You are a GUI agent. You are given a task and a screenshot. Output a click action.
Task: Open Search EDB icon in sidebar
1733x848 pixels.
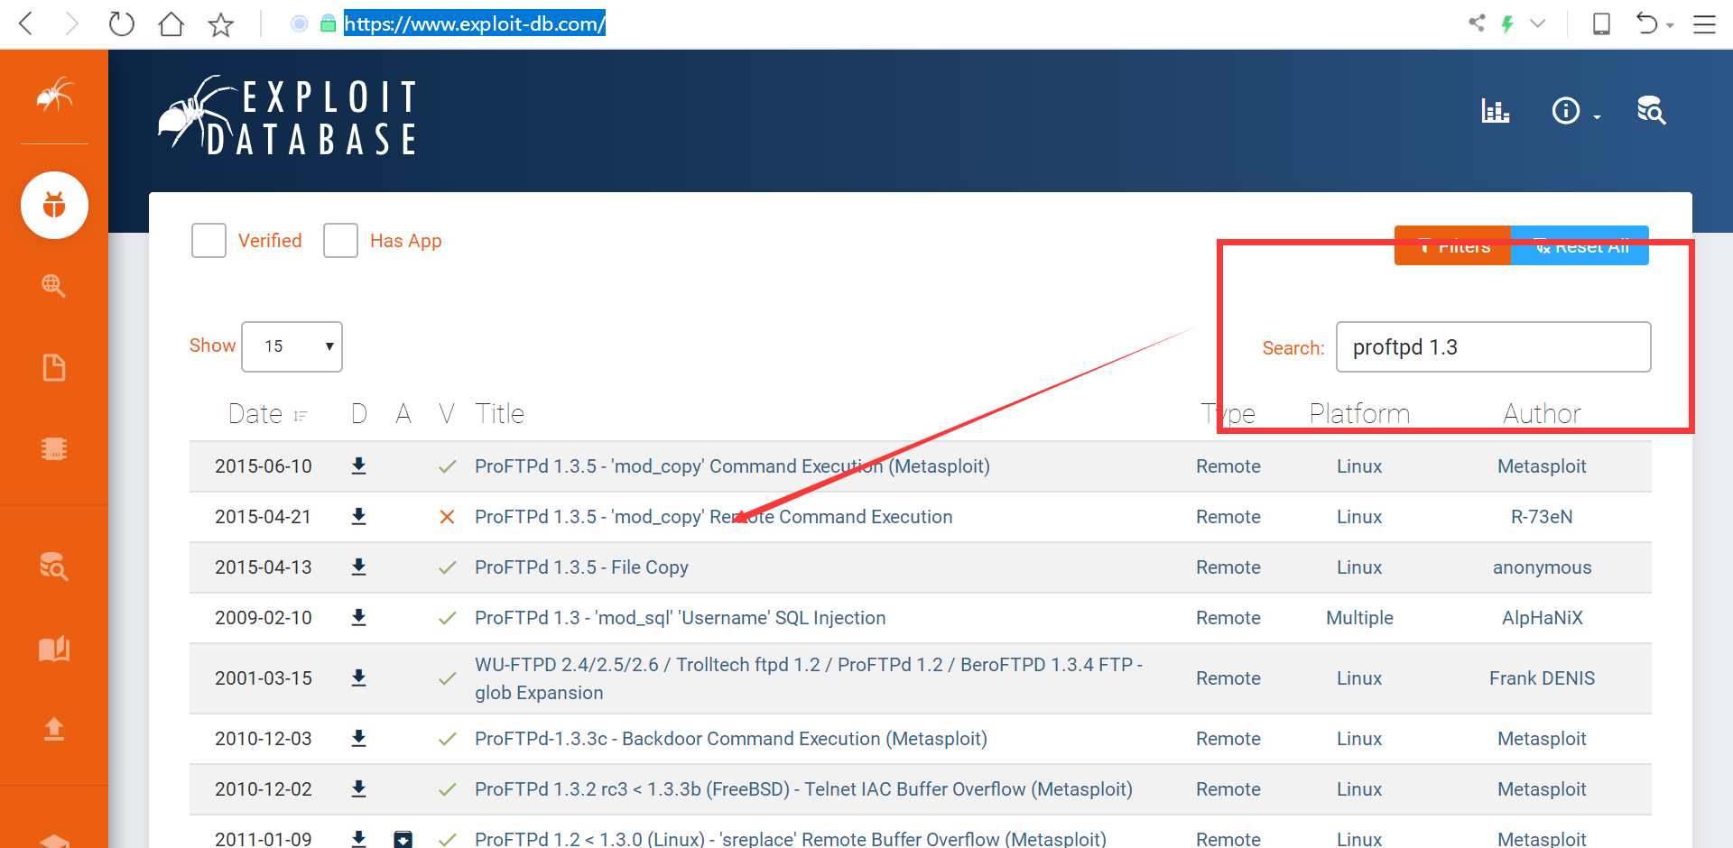[54, 566]
